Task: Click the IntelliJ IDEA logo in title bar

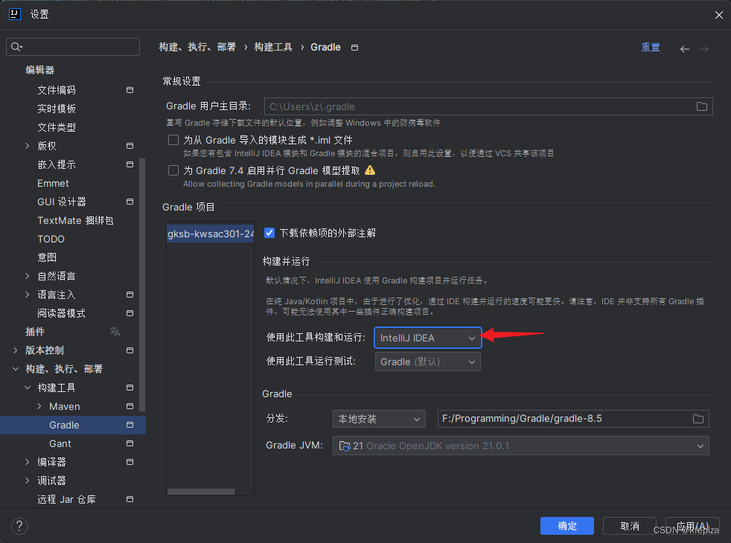Action: pyautogui.click(x=15, y=14)
